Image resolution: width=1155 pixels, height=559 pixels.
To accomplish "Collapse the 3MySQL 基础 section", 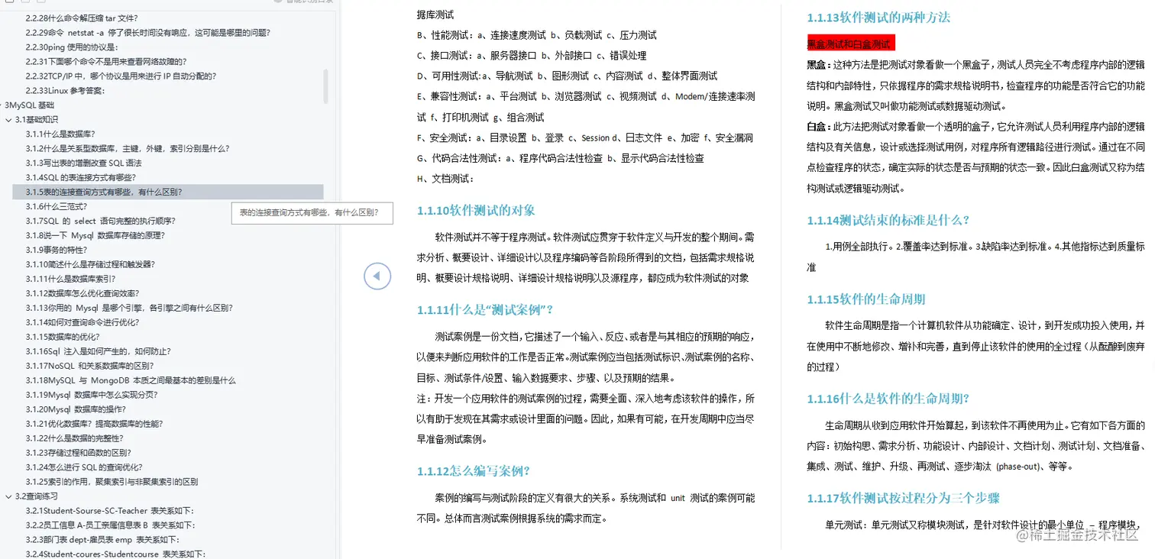I will (6, 105).
